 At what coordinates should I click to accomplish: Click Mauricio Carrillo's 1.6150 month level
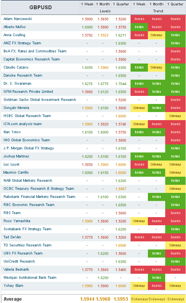pyautogui.click(x=103, y=173)
